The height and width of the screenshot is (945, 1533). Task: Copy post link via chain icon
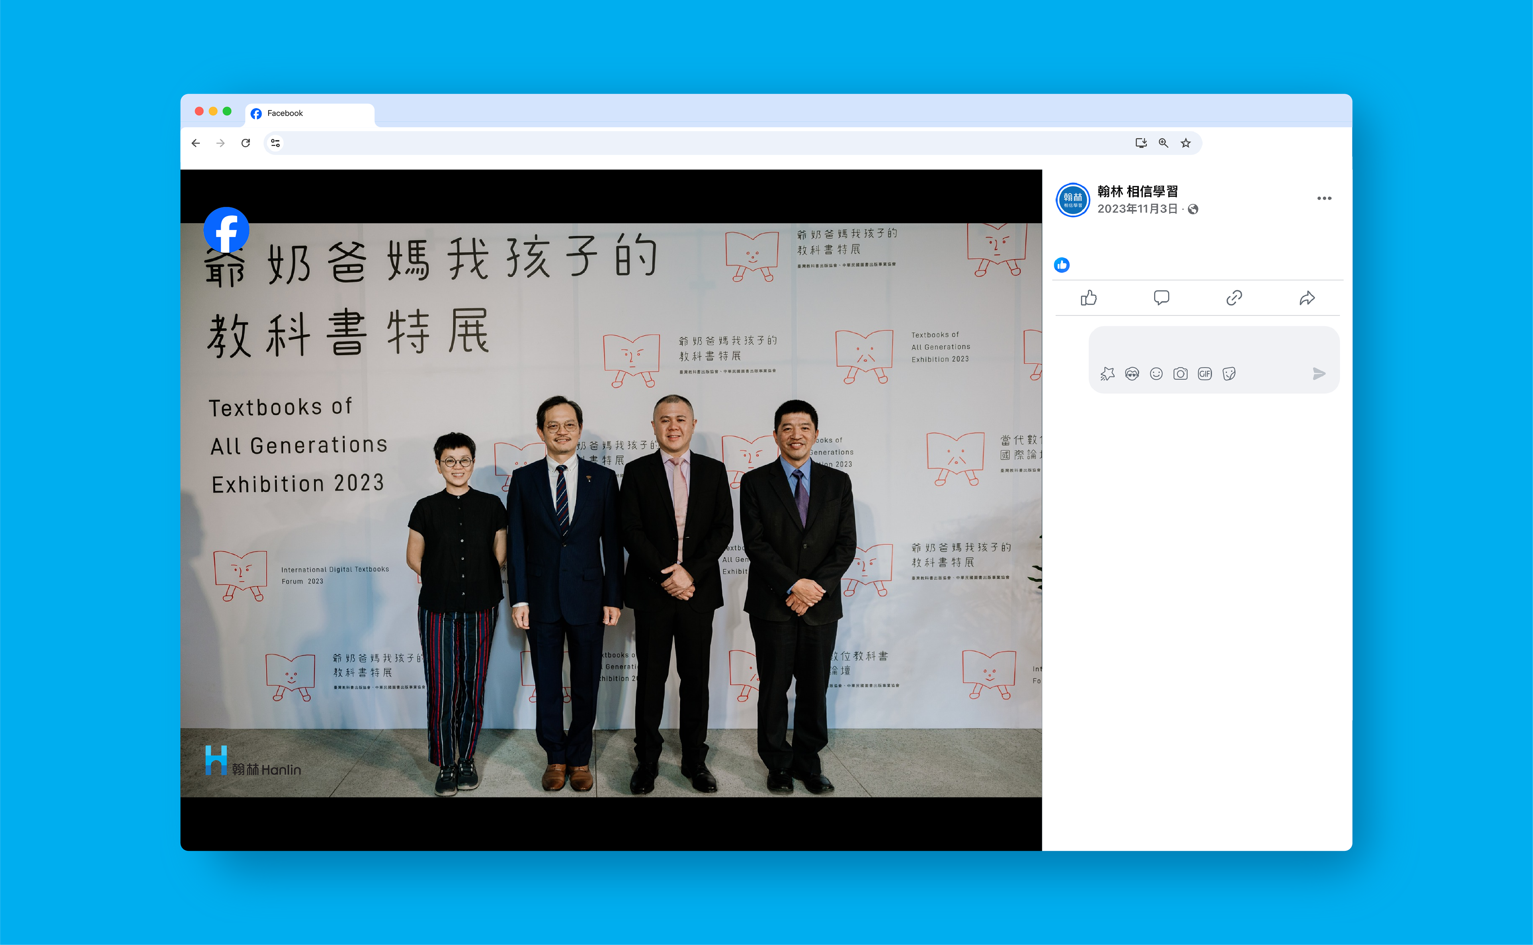click(x=1234, y=298)
